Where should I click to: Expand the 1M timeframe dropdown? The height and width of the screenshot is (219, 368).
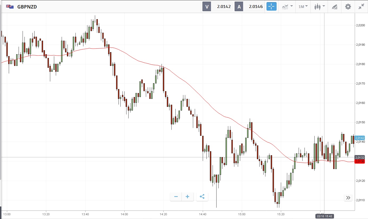pyautogui.click(x=303, y=7)
